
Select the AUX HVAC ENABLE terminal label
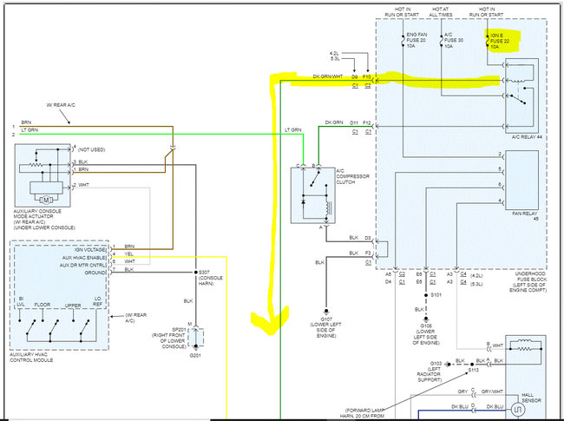coord(84,258)
